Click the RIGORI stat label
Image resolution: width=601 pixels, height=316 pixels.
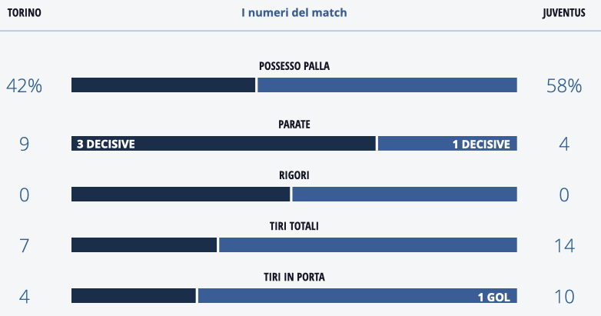pyautogui.click(x=294, y=175)
